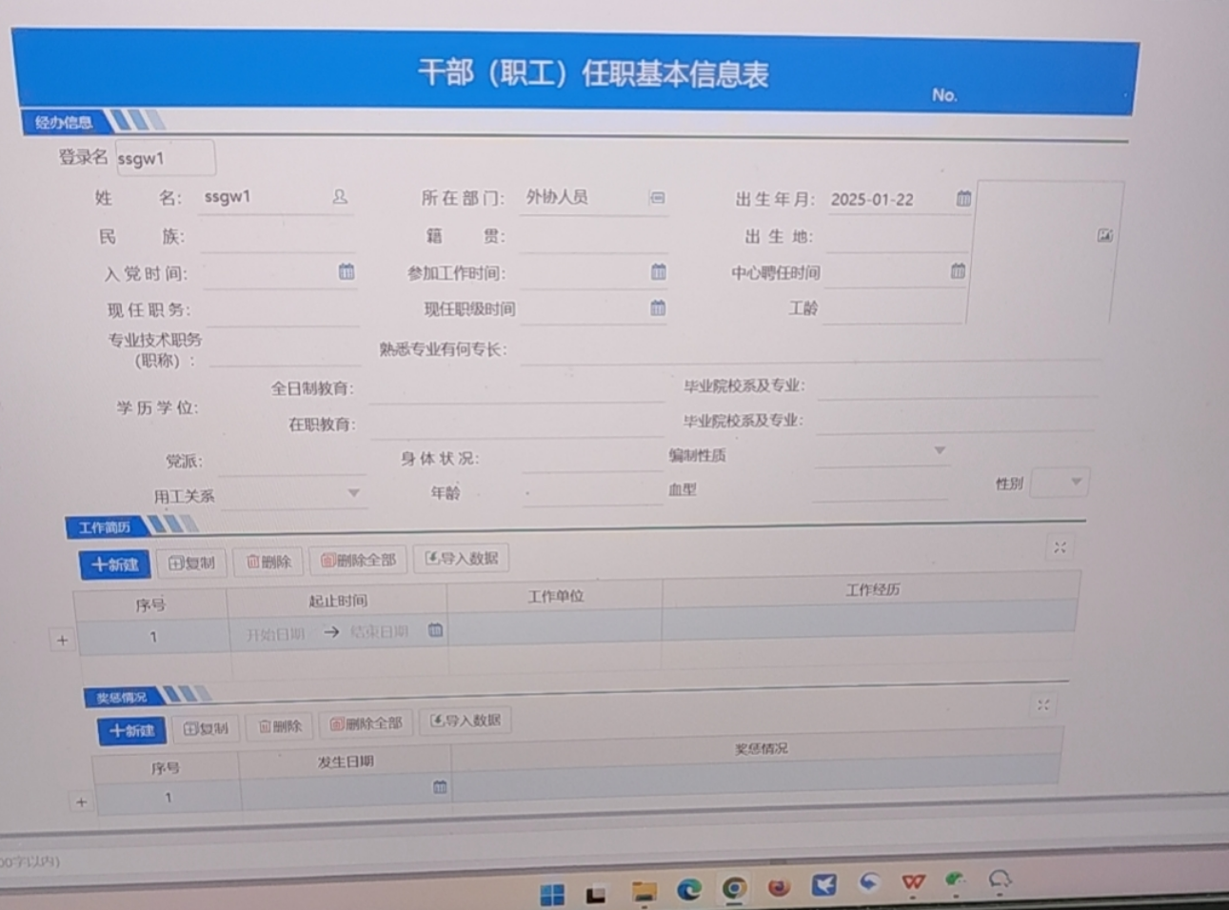Image resolution: width=1229 pixels, height=910 pixels.
Task: Open the 用工关系 dropdown list
Action: click(x=353, y=493)
